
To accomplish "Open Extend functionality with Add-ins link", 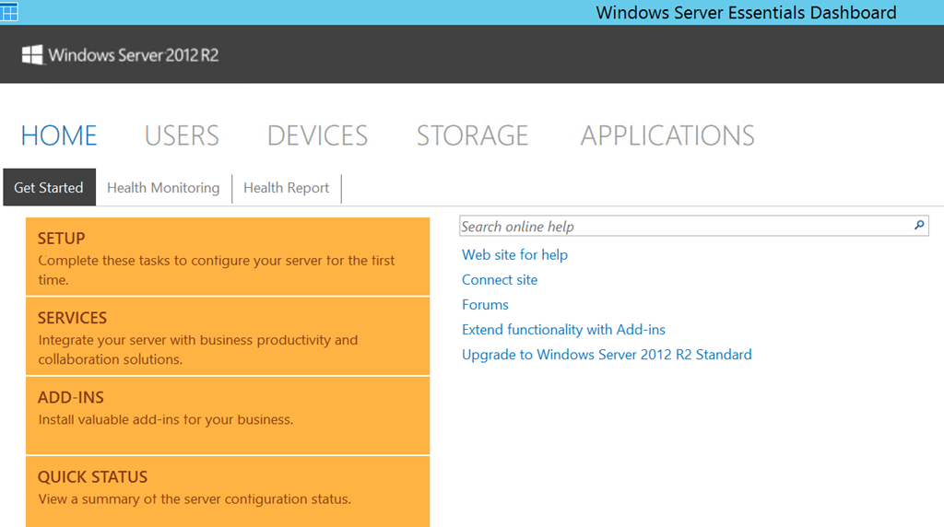I will coord(563,330).
